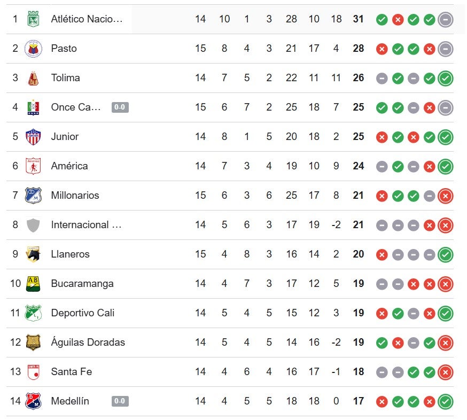
Task: Click Tolima's latest win result icon
Action: [446, 79]
